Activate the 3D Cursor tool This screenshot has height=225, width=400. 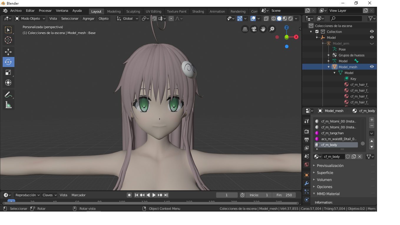click(x=8, y=40)
